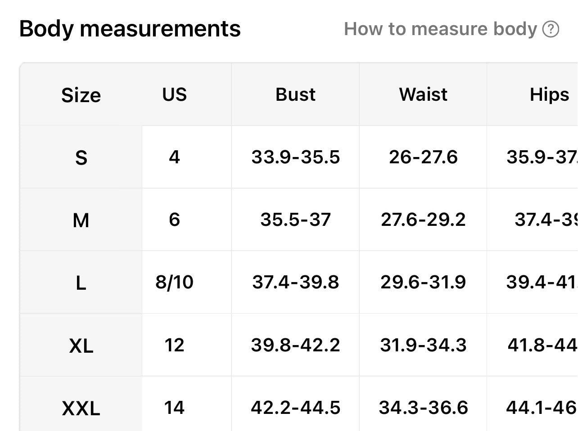
Task: Select the L size row label
Action: pos(81,283)
